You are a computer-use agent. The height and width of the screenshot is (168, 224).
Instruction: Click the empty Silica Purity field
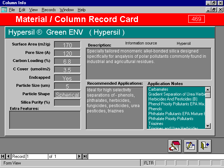(x=67, y=103)
